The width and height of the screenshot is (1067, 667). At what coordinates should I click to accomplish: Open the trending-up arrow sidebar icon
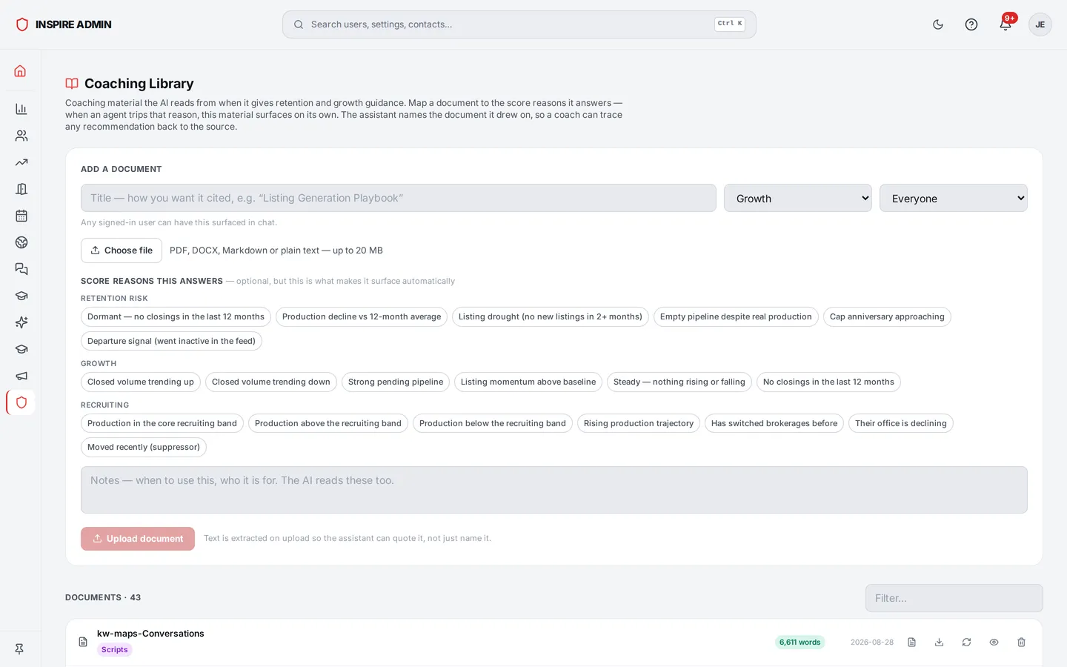pos(21,162)
